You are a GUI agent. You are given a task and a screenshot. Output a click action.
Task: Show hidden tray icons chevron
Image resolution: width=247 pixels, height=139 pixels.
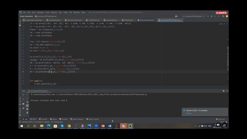pos(196,126)
